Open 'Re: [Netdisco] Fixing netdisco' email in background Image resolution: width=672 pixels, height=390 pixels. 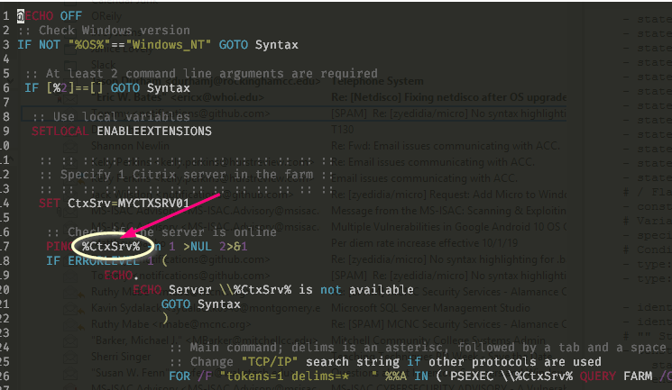pyautogui.click(x=448, y=97)
